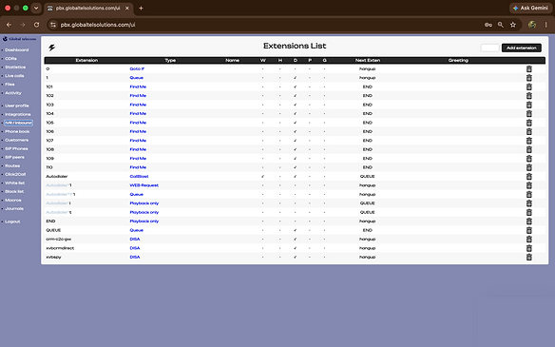This screenshot has width=555, height=347.
Task: Delete extension 104 using trash icon
Action: 528,114
